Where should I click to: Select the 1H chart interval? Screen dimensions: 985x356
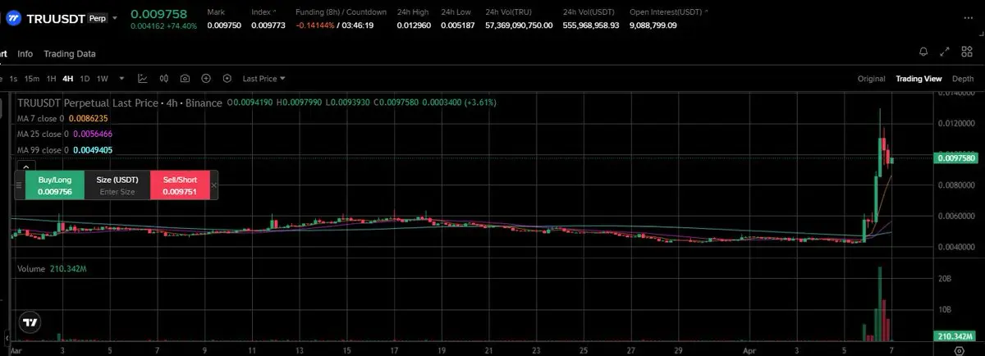(x=51, y=79)
